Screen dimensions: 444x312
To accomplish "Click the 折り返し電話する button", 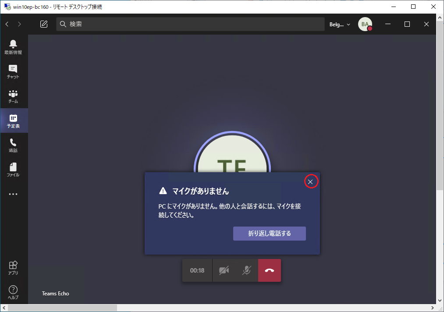I will tap(269, 234).
